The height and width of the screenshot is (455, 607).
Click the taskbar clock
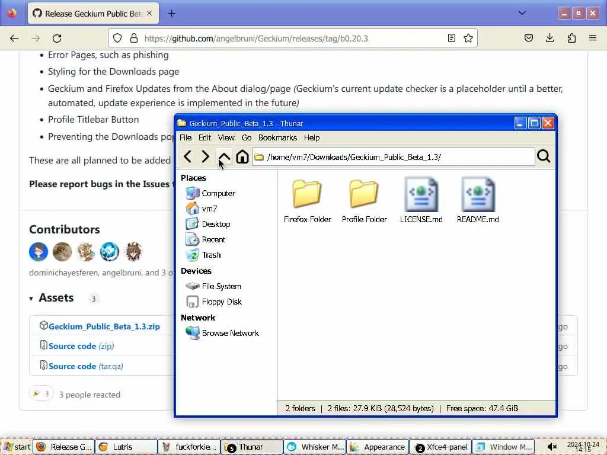tap(583, 447)
